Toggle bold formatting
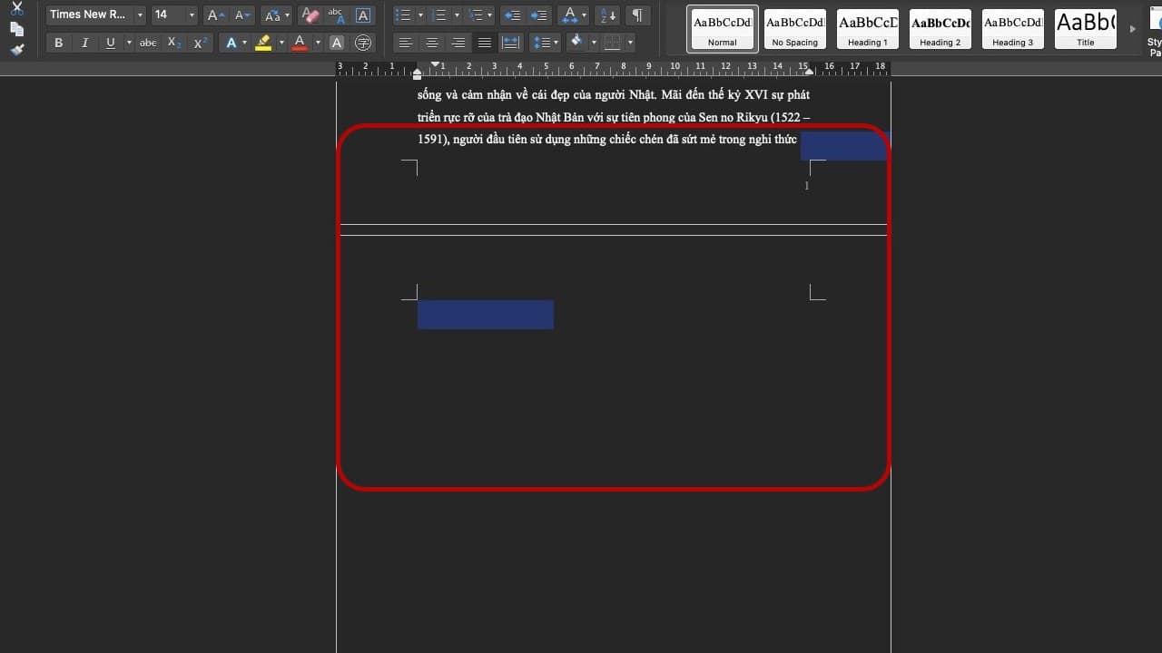The image size is (1162, 653). [59, 43]
